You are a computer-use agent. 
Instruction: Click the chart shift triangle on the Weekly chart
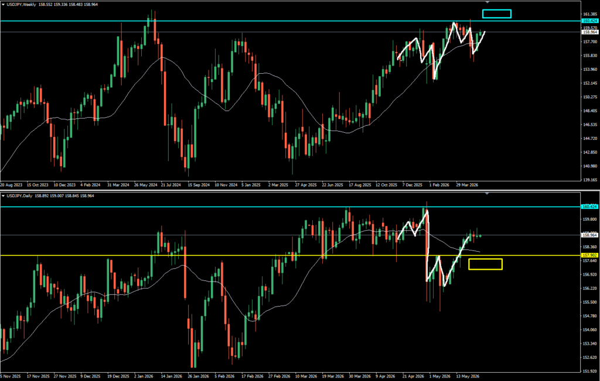click(487, 2)
